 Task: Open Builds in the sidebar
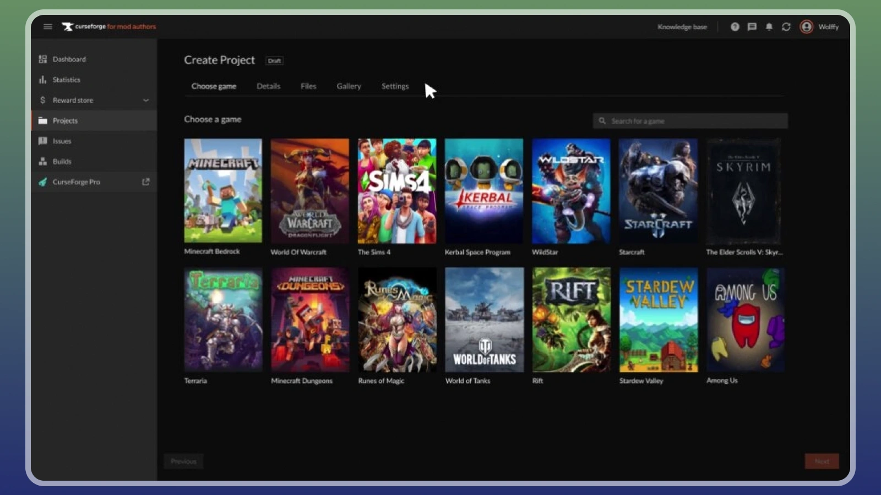(94, 161)
